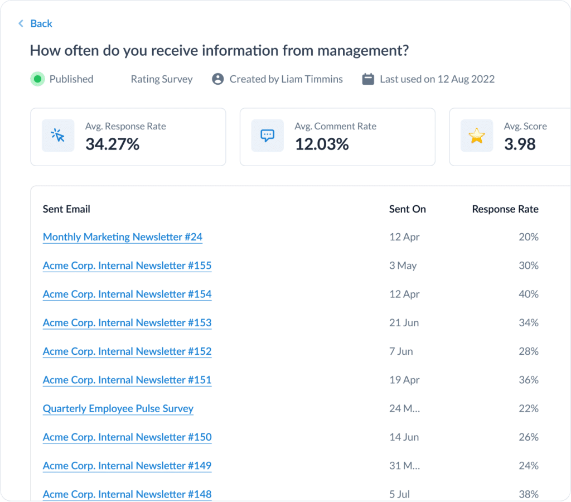Open "Quarterly Employee Pulse Survey"
Viewport: 571px width, 502px height.
[x=118, y=408]
